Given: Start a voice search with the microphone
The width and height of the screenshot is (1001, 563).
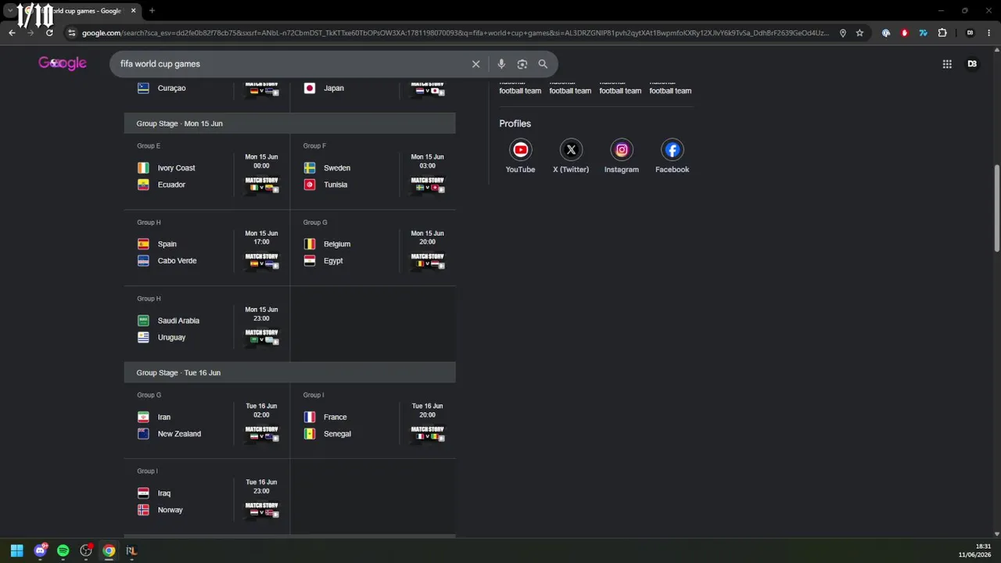Looking at the screenshot, I should [x=501, y=64].
